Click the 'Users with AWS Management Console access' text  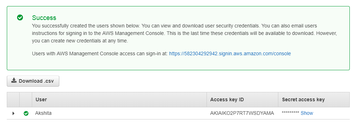click(100, 54)
